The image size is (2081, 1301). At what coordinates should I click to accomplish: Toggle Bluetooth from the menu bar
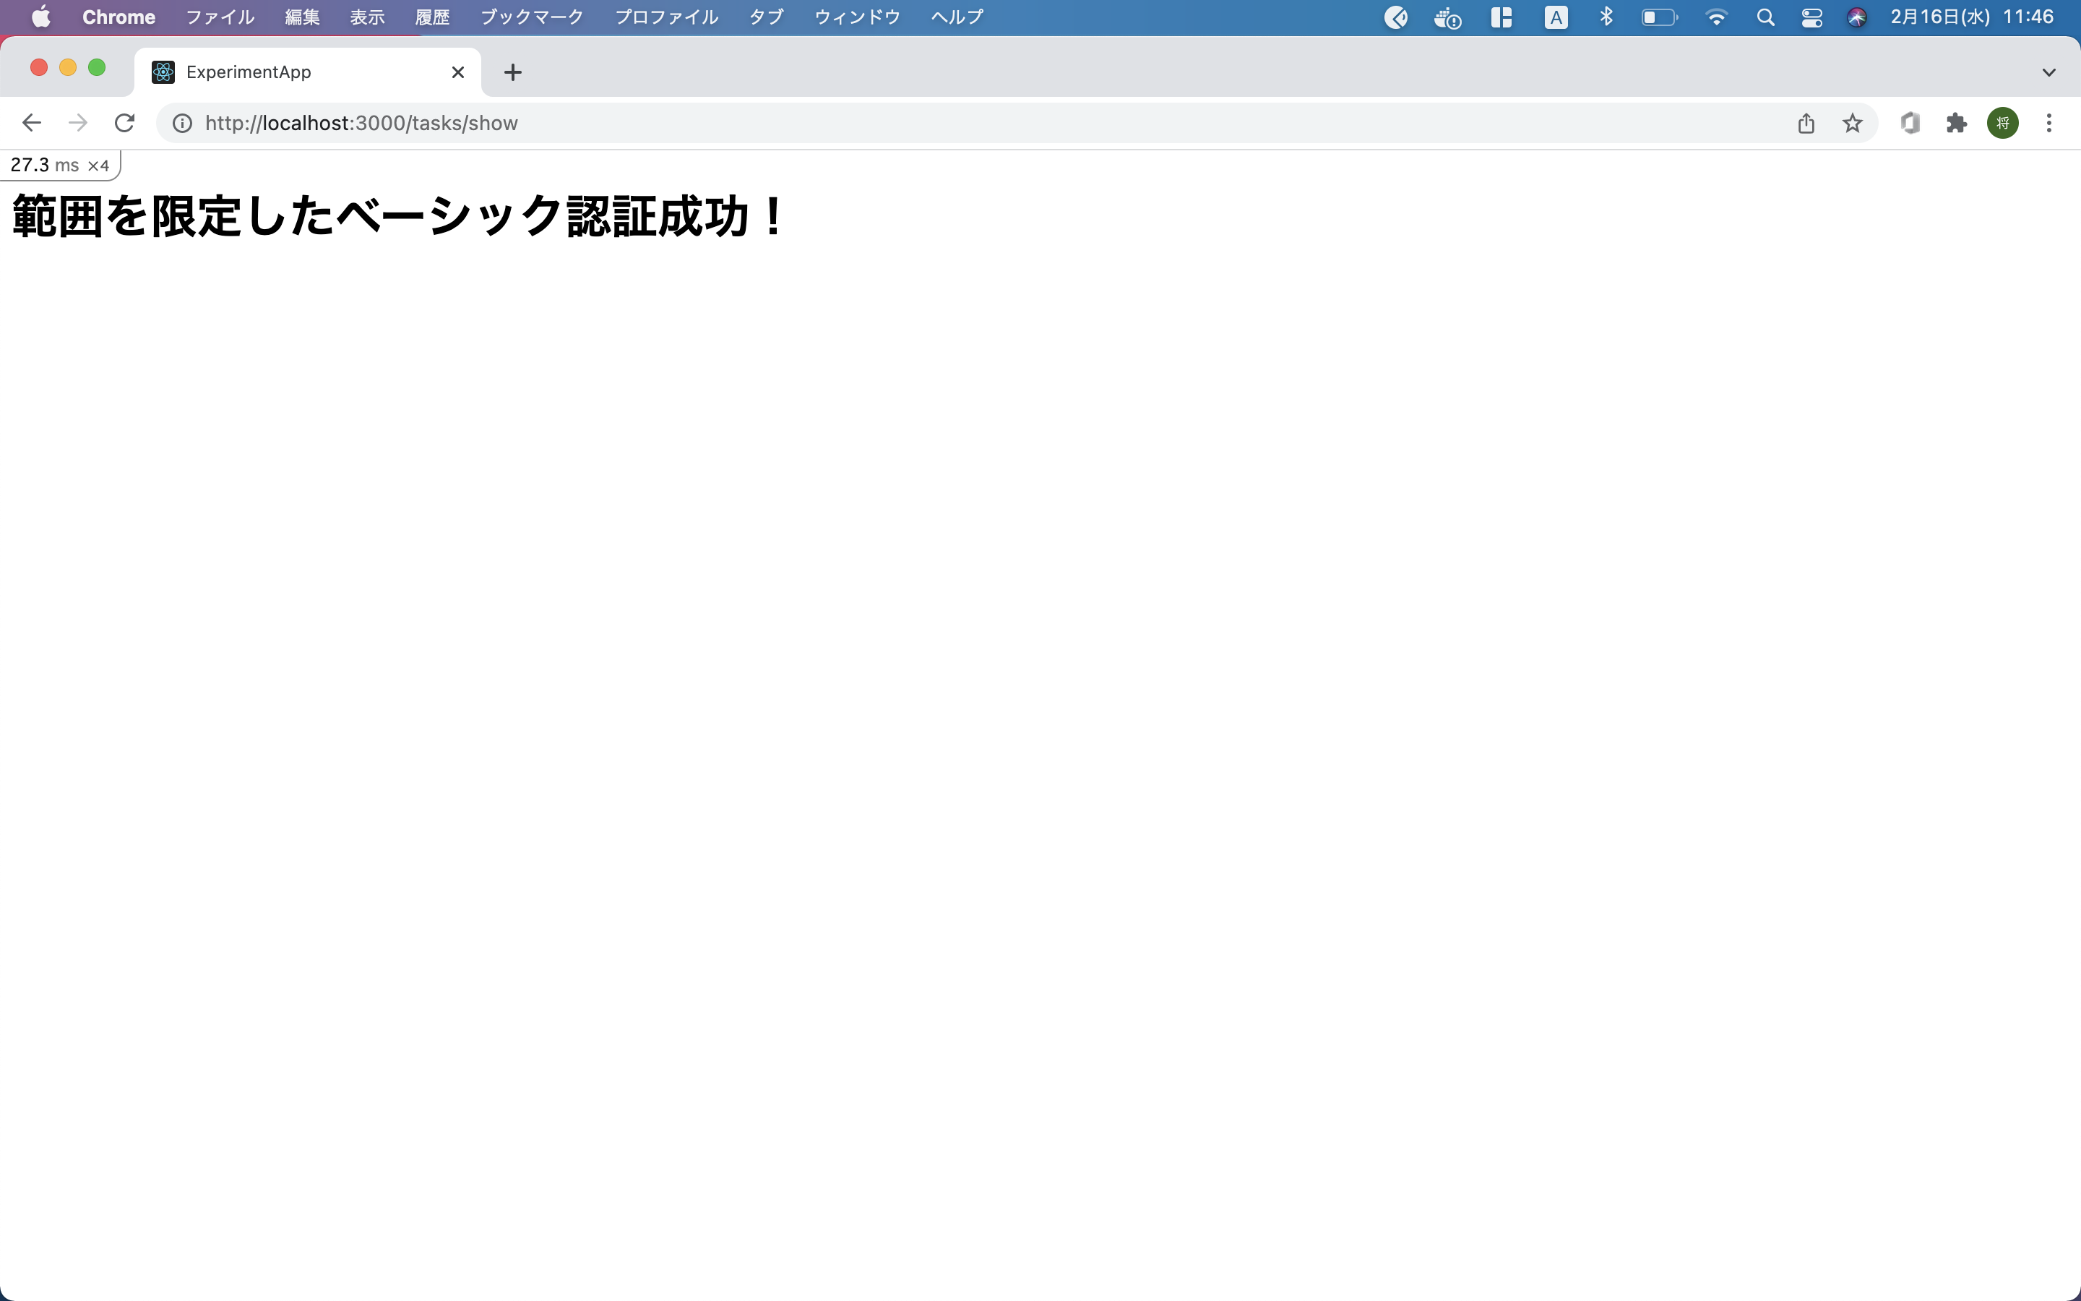pyautogui.click(x=1605, y=17)
